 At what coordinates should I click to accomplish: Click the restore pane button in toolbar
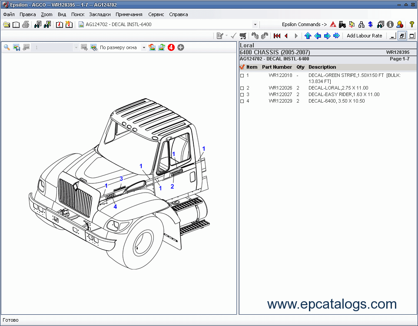click(402, 36)
